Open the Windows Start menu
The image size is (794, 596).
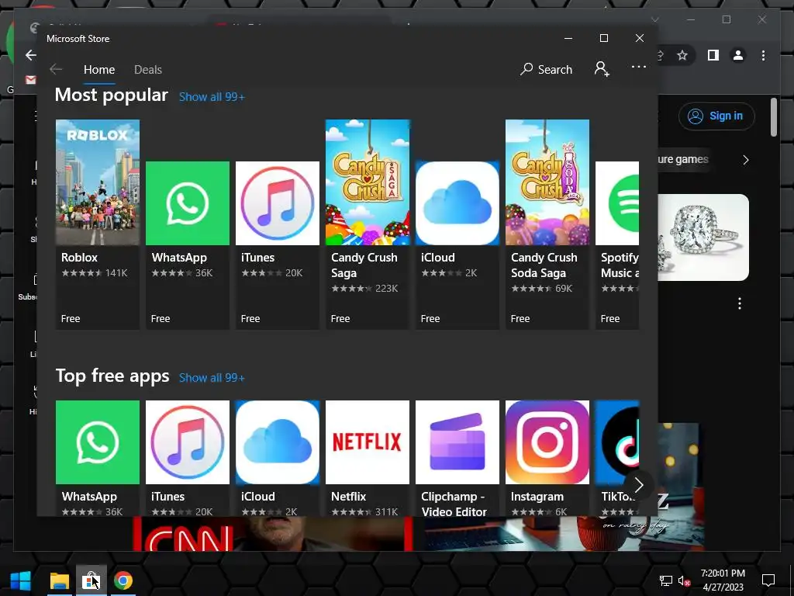click(x=21, y=580)
